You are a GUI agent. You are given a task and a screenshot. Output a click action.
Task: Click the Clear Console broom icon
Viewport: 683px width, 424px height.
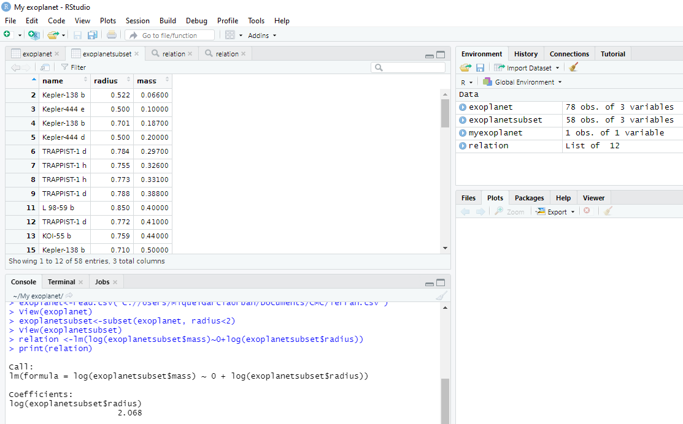coord(441,296)
